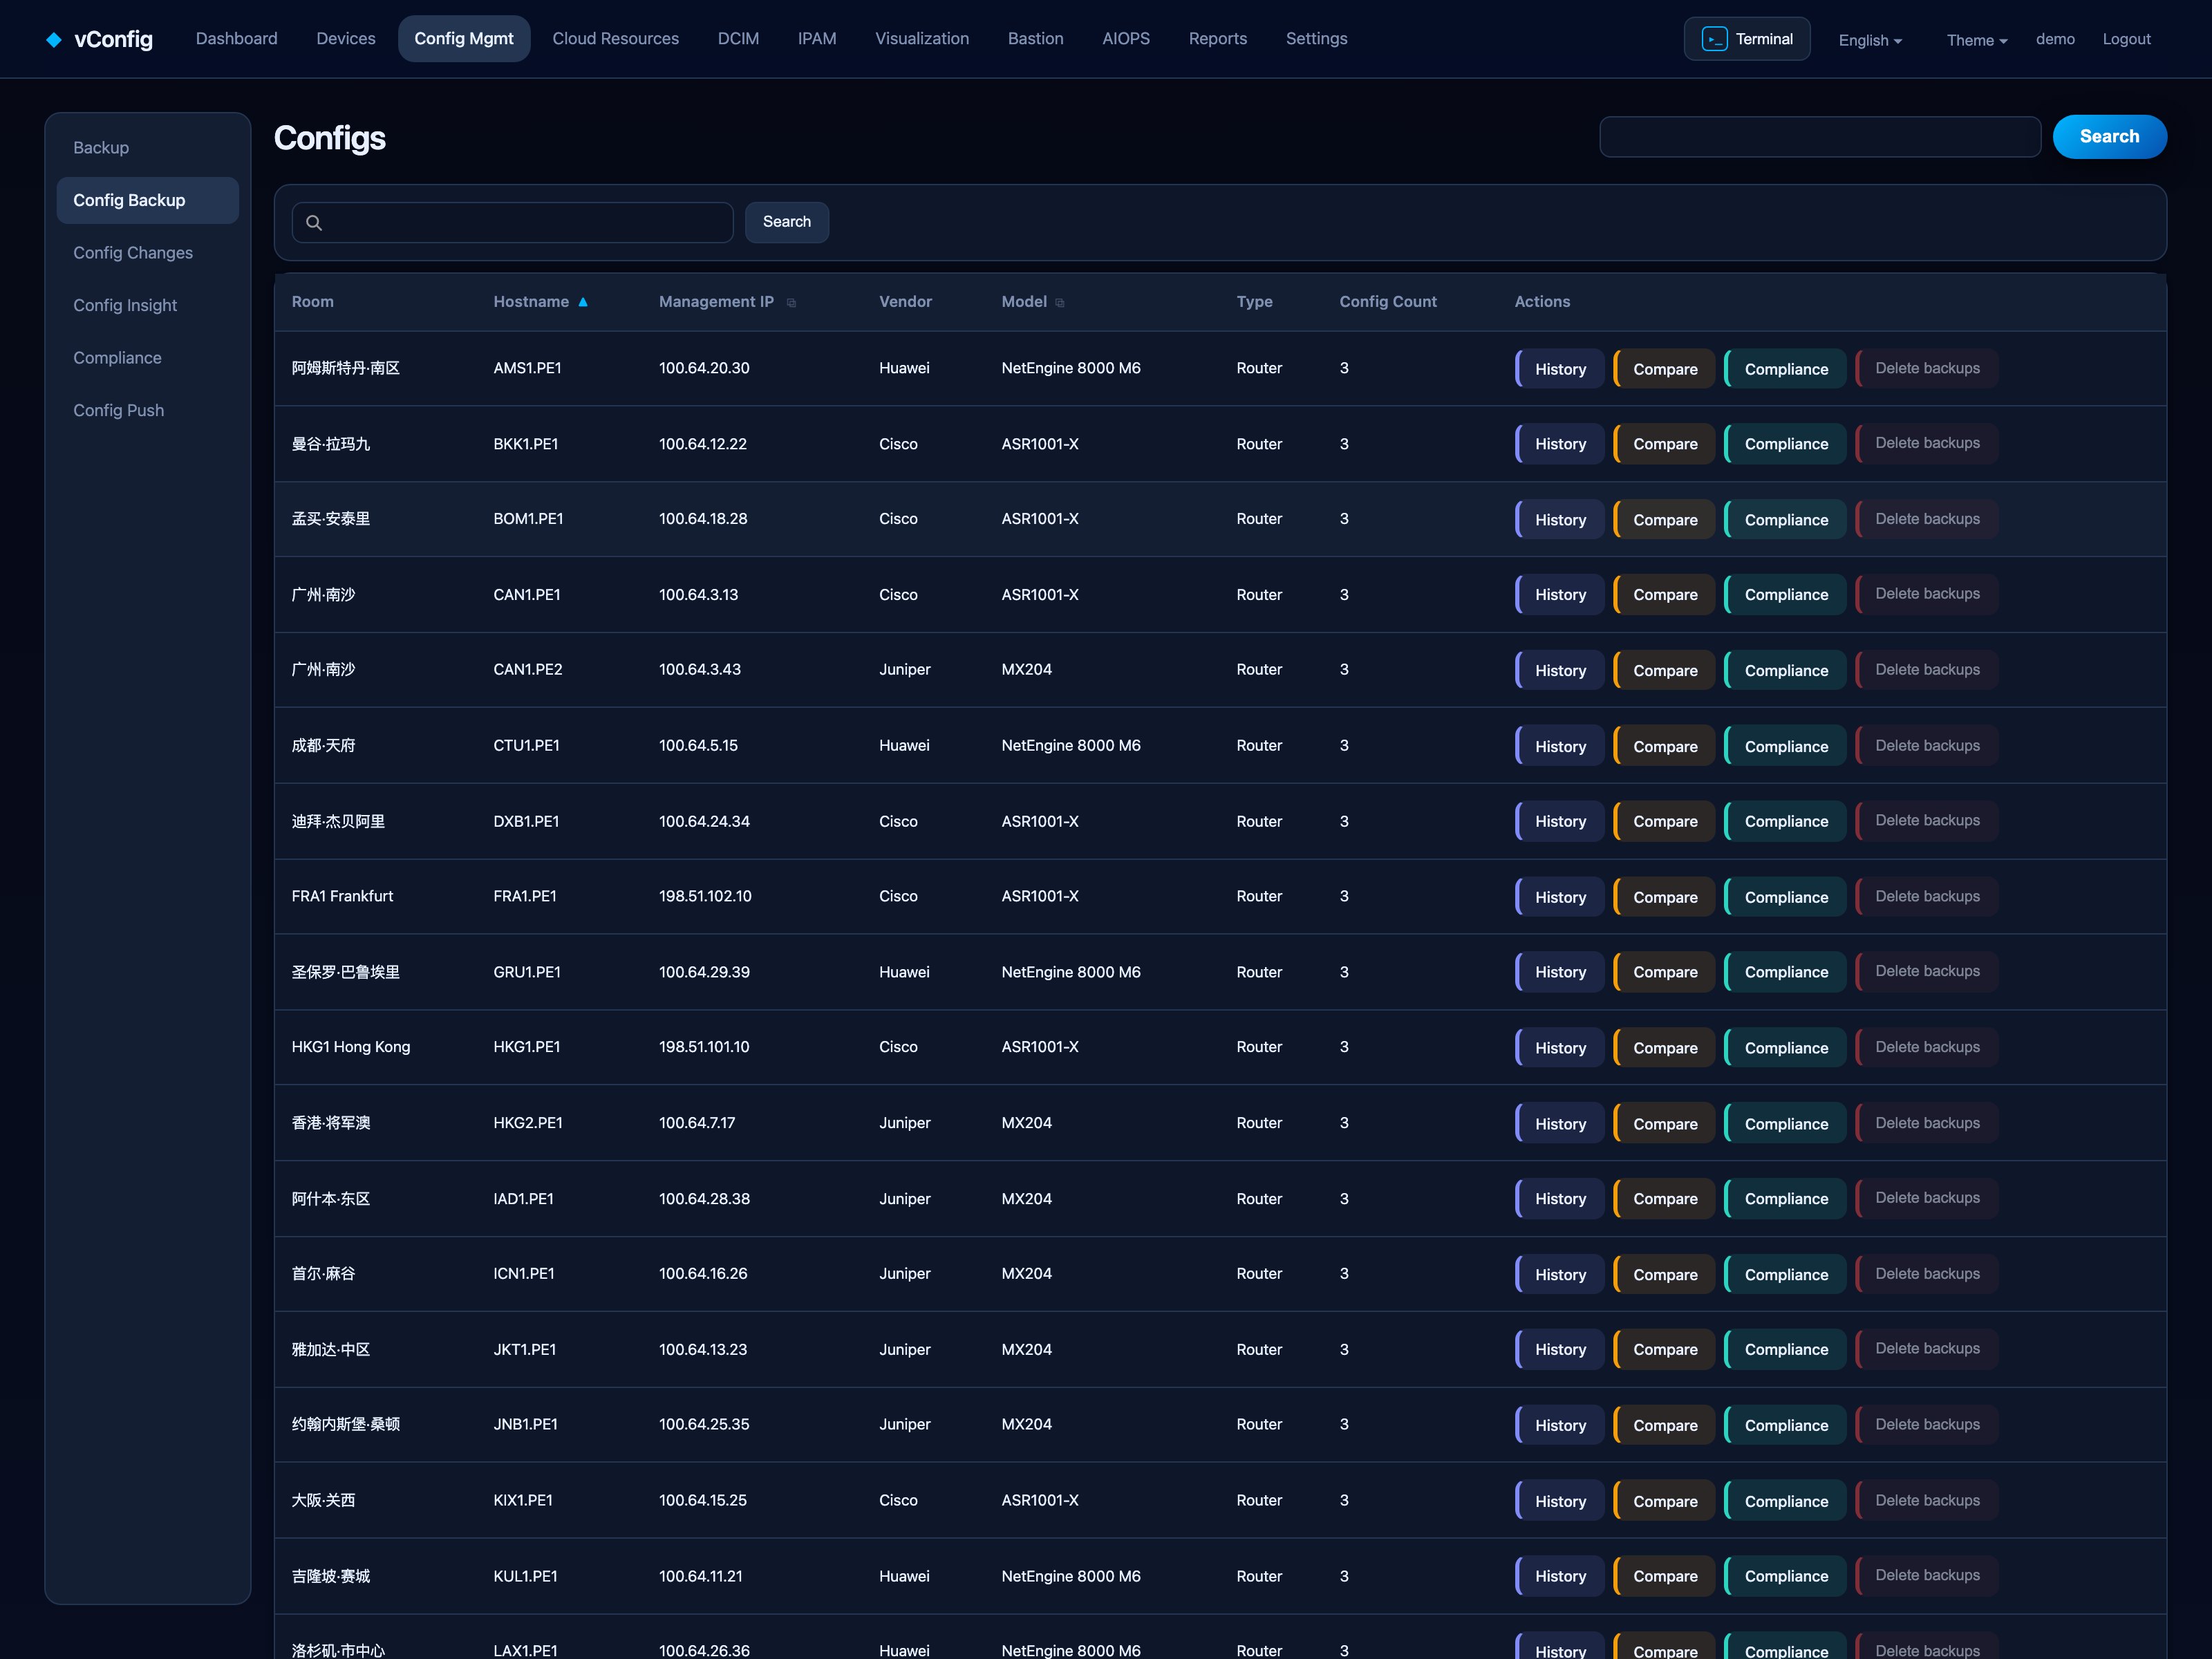Click the demo user link
This screenshot has height=1659, width=2212.
tap(2055, 39)
